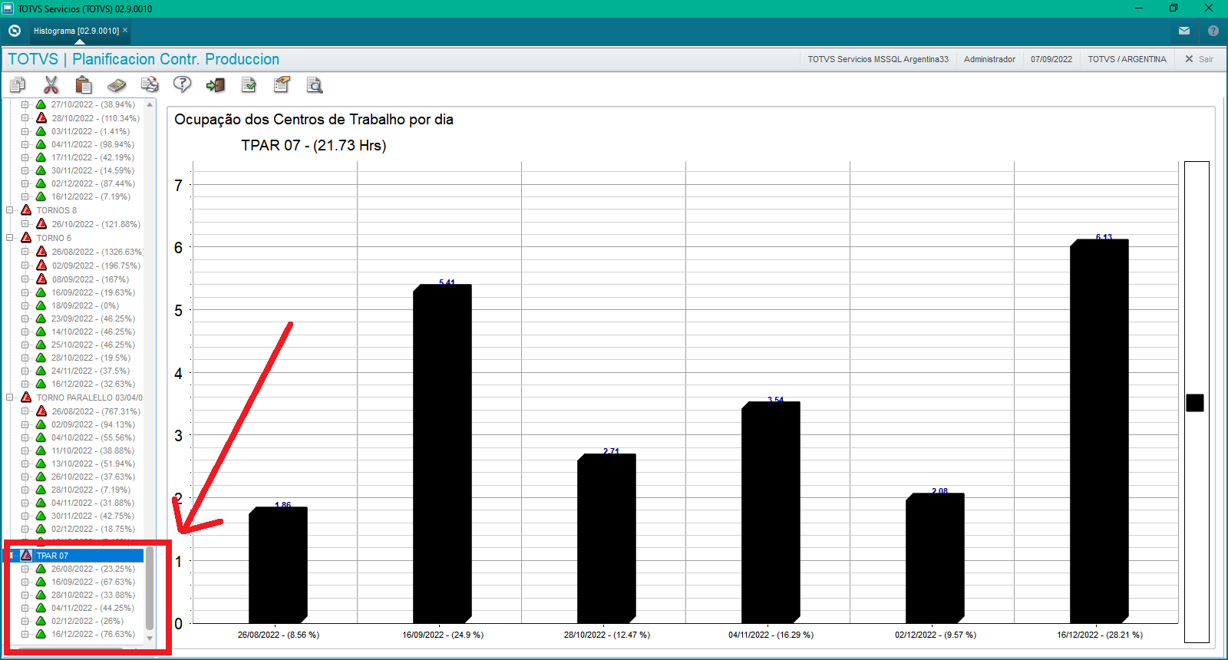1228x660 pixels.
Task: Click the hand-over-list edit icon
Action: tap(282, 84)
